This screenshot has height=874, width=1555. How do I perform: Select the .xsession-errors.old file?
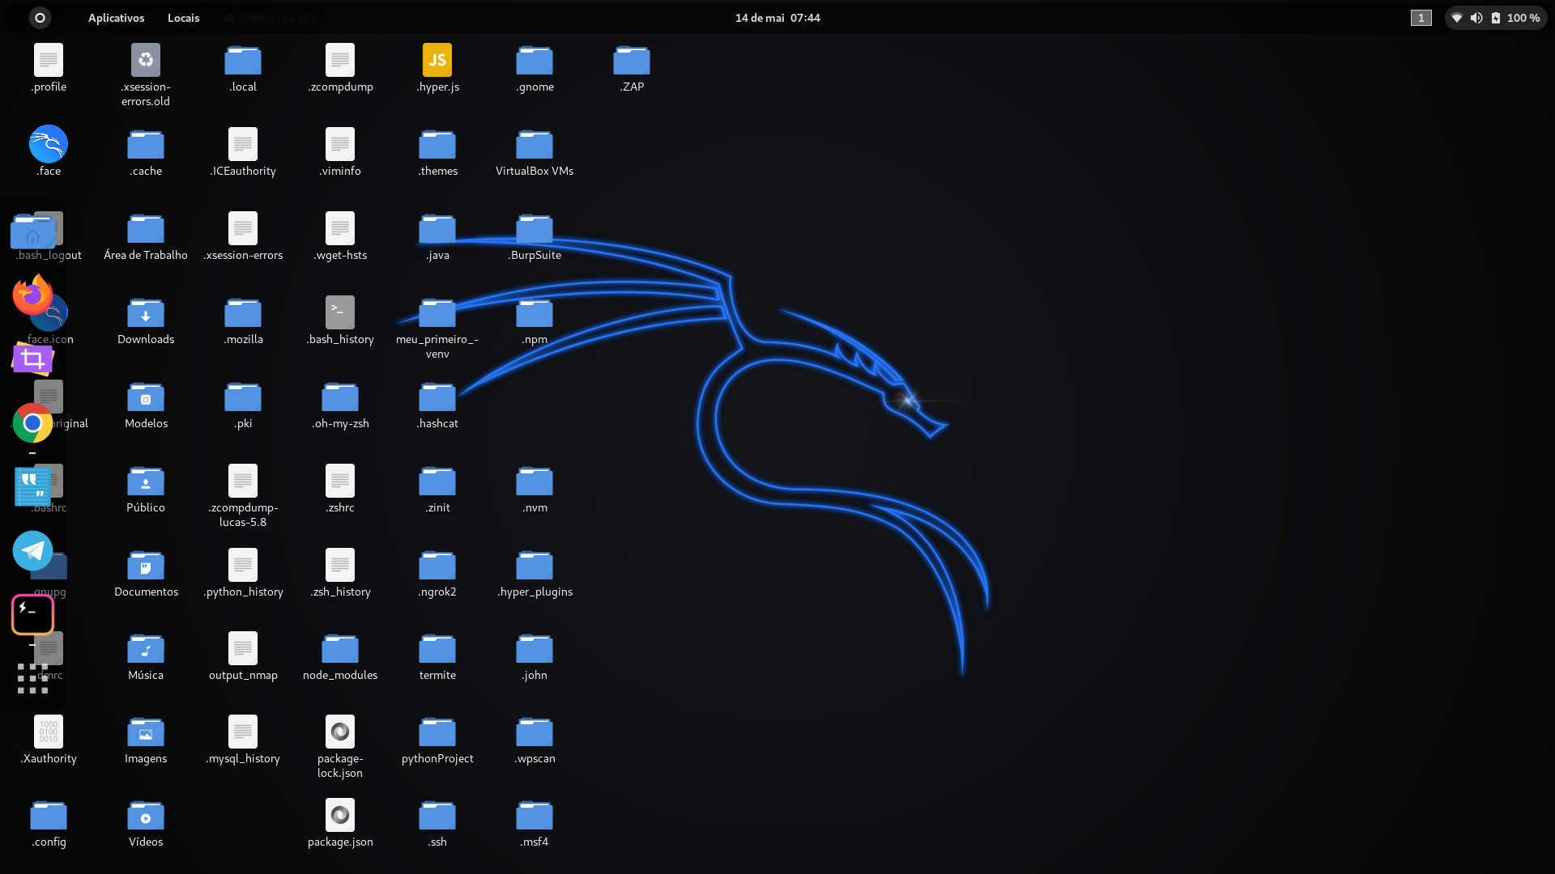tap(146, 60)
